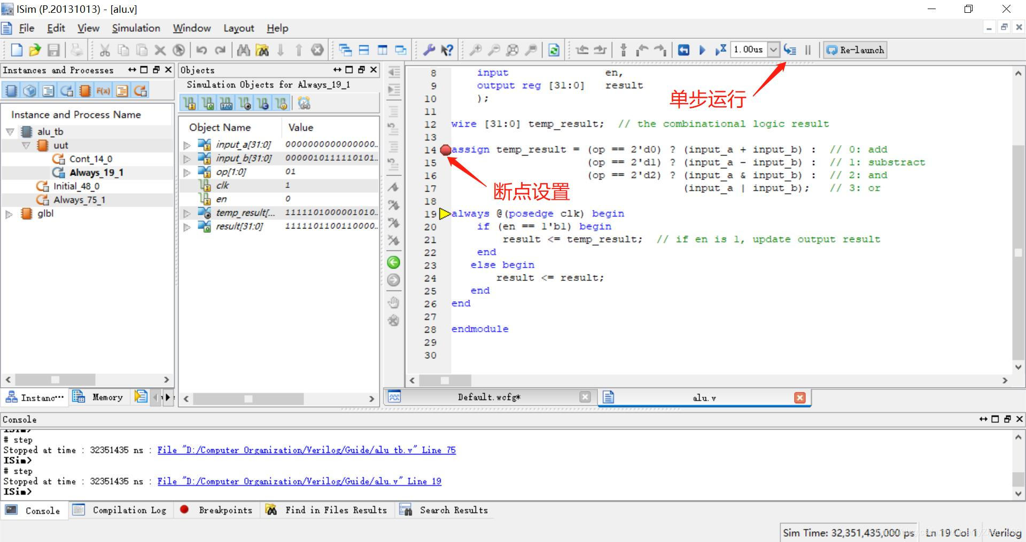Click the Objects search binoculars icon

click(x=304, y=103)
